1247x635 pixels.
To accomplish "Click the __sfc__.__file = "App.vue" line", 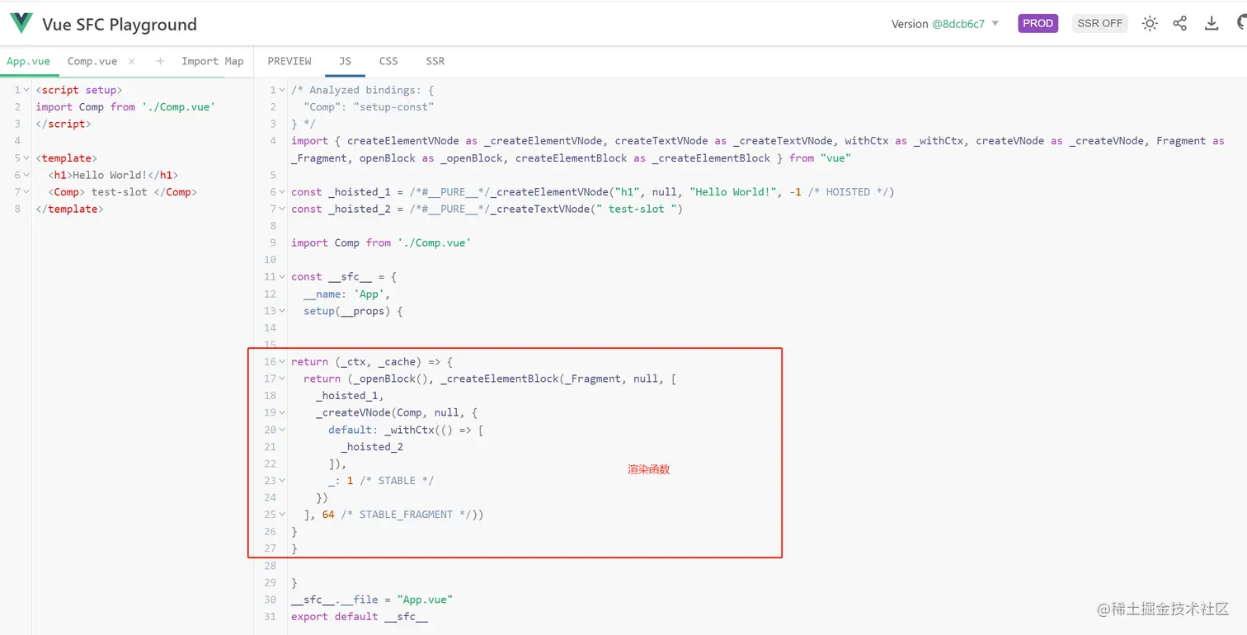I will point(372,600).
